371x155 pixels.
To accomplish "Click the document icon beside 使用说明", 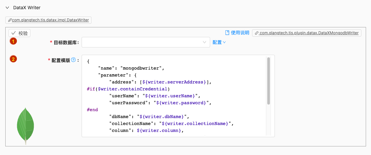I will 227,33.
